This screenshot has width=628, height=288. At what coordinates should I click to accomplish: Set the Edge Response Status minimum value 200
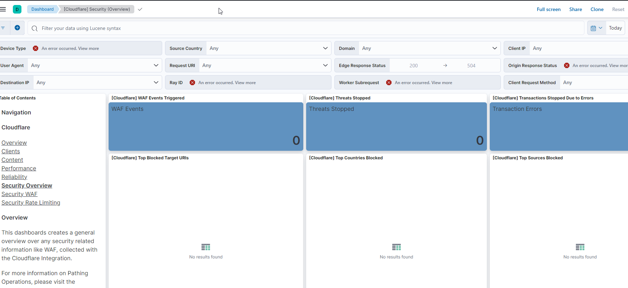tap(414, 66)
